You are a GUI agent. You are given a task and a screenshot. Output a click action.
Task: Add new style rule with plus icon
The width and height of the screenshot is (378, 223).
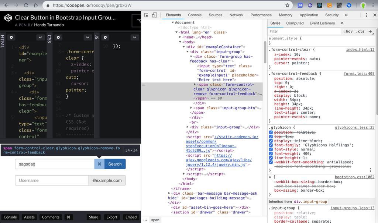(x=370, y=31)
